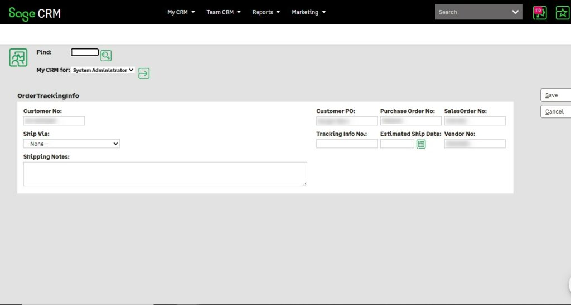This screenshot has height=305, width=571.
Task: Click the puzzle entity icon beside Find
Action: [18, 58]
